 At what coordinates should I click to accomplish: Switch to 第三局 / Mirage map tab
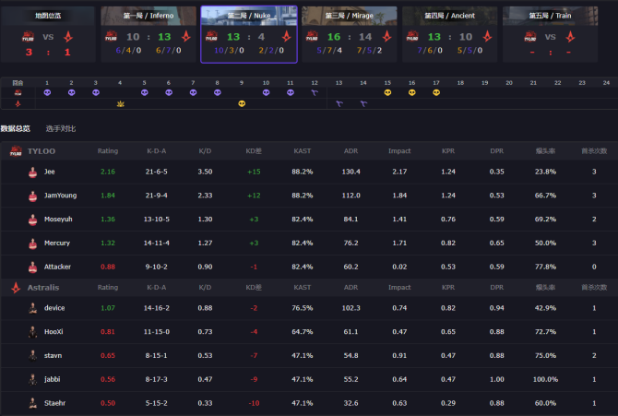point(349,34)
